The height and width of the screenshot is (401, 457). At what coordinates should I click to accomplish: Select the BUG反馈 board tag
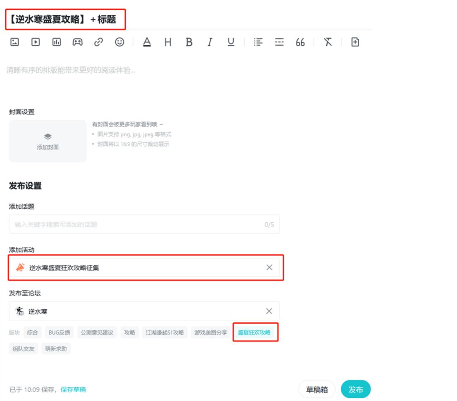pyautogui.click(x=59, y=332)
